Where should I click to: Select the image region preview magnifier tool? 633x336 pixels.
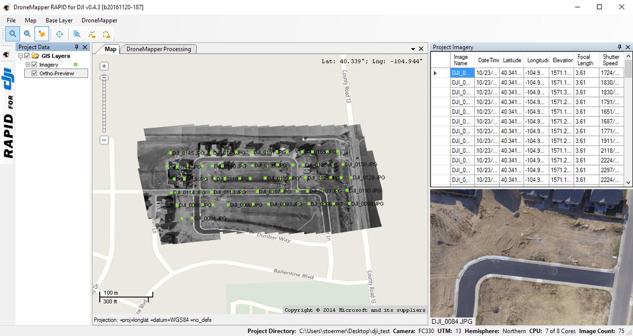coord(77,35)
